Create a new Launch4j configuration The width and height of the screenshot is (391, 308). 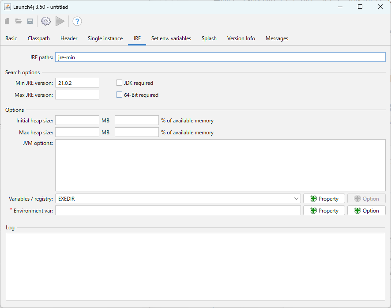(7, 21)
